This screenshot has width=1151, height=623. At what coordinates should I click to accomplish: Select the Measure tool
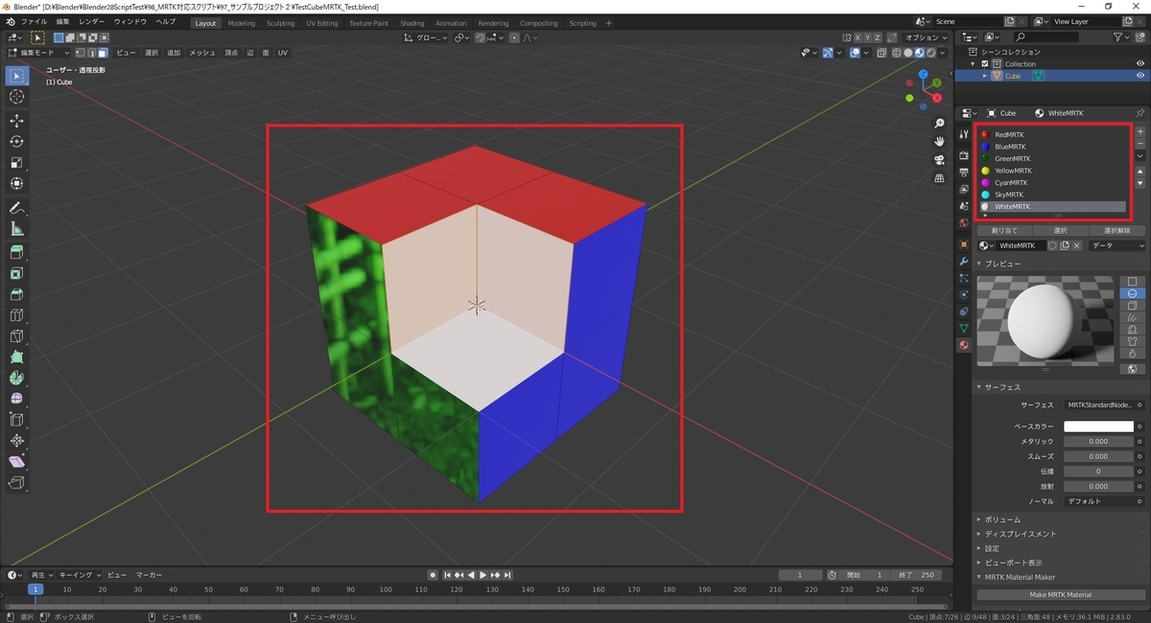16,229
